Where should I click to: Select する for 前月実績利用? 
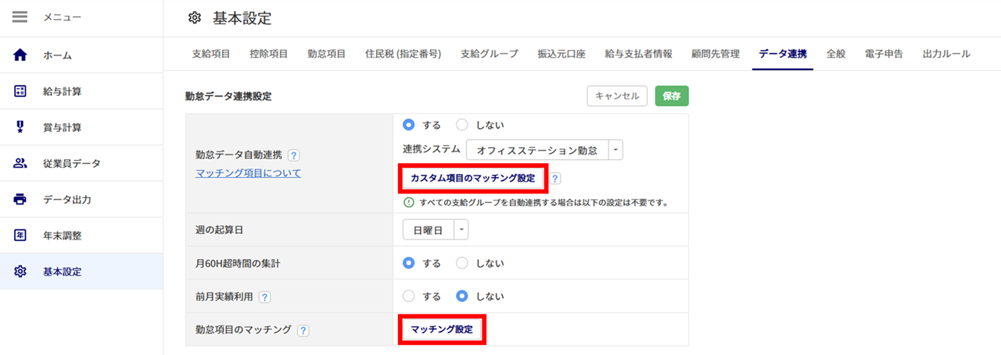(x=408, y=296)
